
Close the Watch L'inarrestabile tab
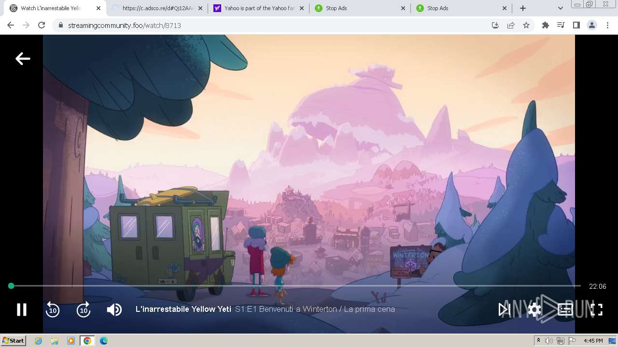[x=98, y=8]
